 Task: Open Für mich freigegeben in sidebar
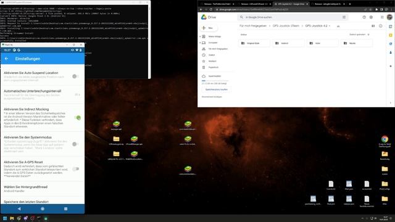pos(218,49)
